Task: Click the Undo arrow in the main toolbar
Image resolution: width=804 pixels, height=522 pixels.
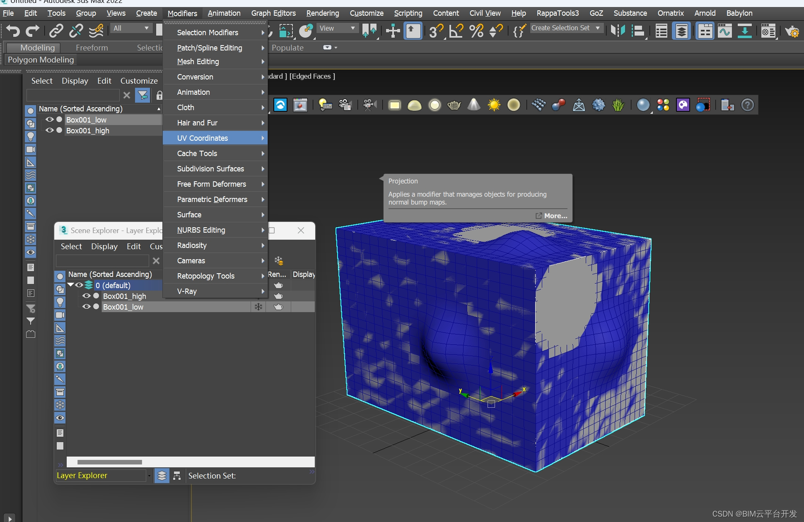Action: coord(13,31)
